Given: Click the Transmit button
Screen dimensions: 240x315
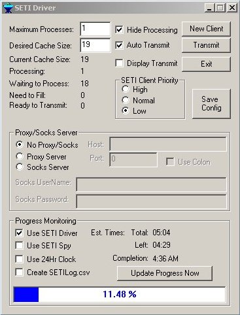Looking at the screenshot, I should 206,45.
